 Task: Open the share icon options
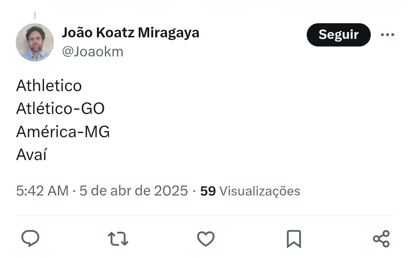(x=381, y=239)
